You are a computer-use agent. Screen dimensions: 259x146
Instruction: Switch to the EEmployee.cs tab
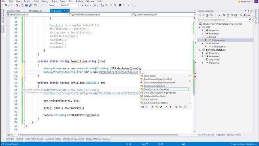[x=35, y=11]
